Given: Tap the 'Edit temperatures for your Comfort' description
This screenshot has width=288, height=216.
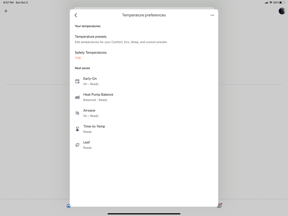Looking at the screenshot, I should (x=121, y=42).
